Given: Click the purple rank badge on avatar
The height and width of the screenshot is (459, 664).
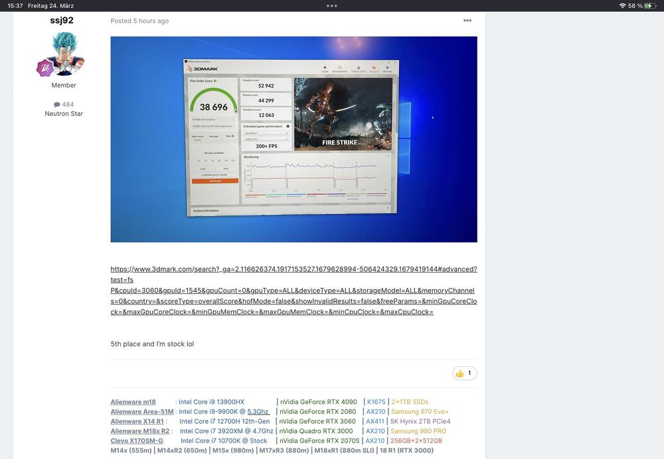Looking at the screenshot, I should [x=44, y=68].
